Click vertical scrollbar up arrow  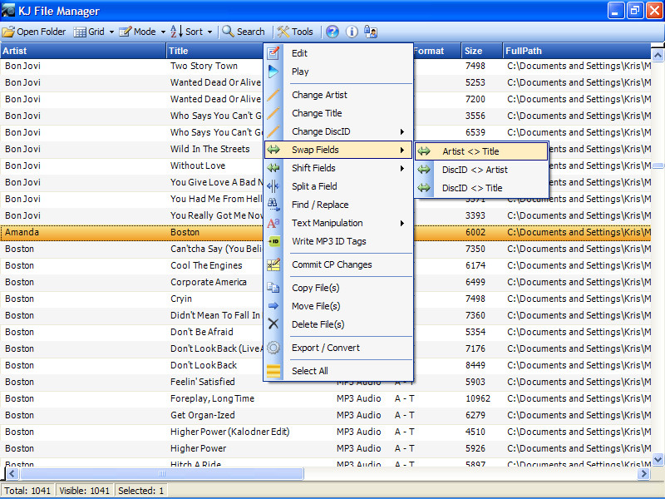point(658,55)
